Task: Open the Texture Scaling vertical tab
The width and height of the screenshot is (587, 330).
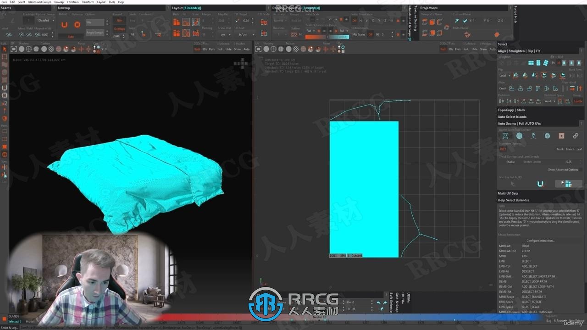Action: point(415,19)
